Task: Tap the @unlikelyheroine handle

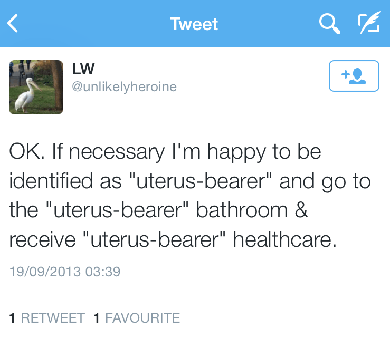Action: (124, 86)
